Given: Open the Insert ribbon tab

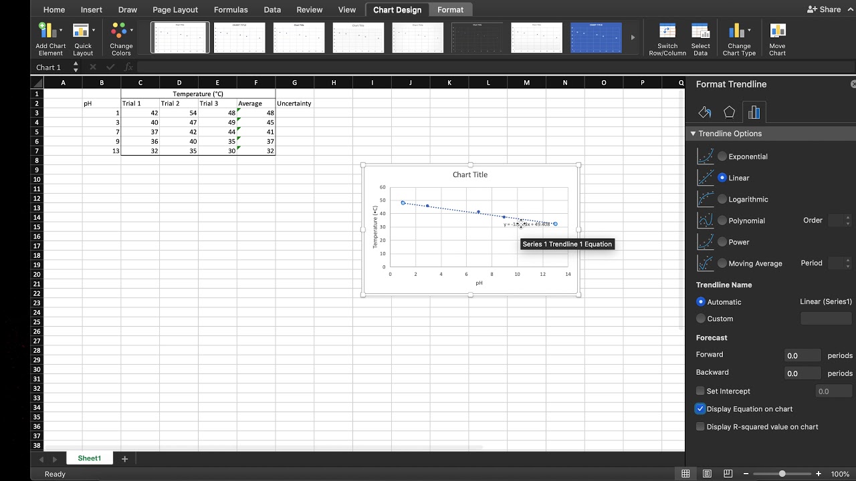Looking at the screenshot, I should 92,9.
